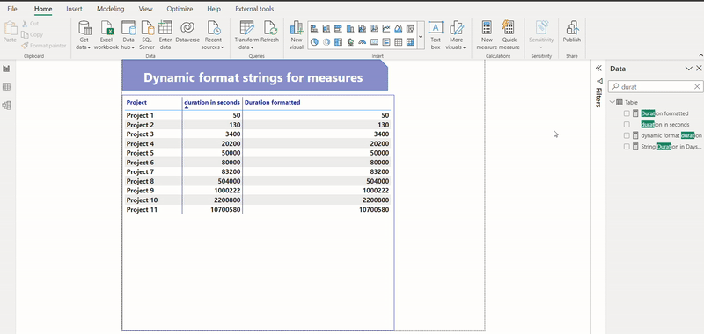Check the Duration formatted field checkbox

(627, 113)
